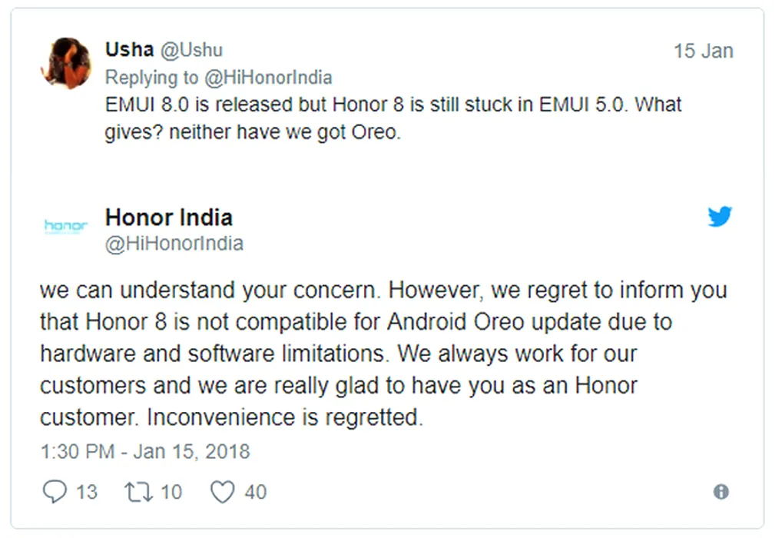The width and height of the screenshot is (782, 538).
Task: Click the Honor India display name
Action: (168, 218)
